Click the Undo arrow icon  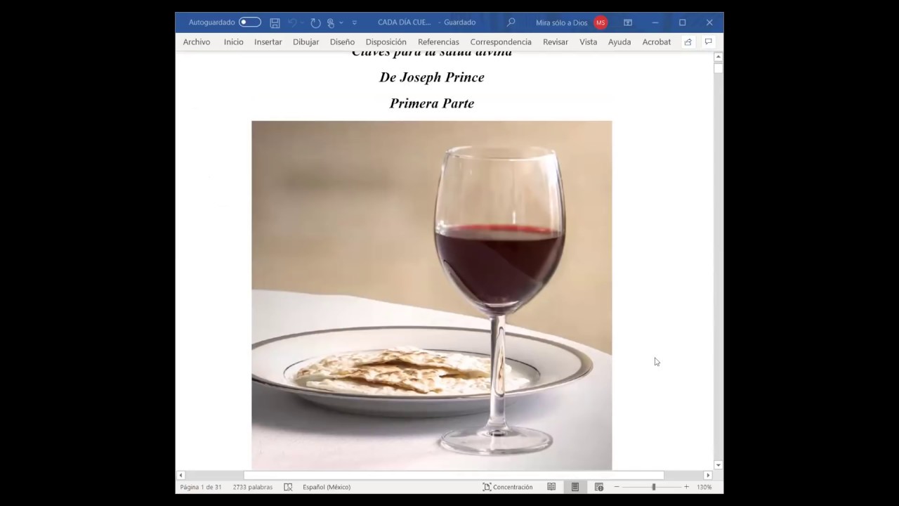(x=292, y=22)
